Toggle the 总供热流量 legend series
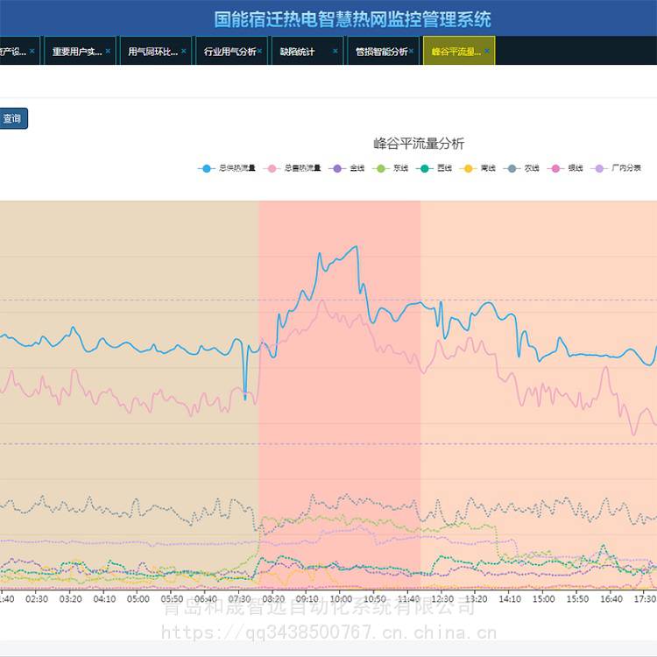657x657 pixels. [227, 168]
